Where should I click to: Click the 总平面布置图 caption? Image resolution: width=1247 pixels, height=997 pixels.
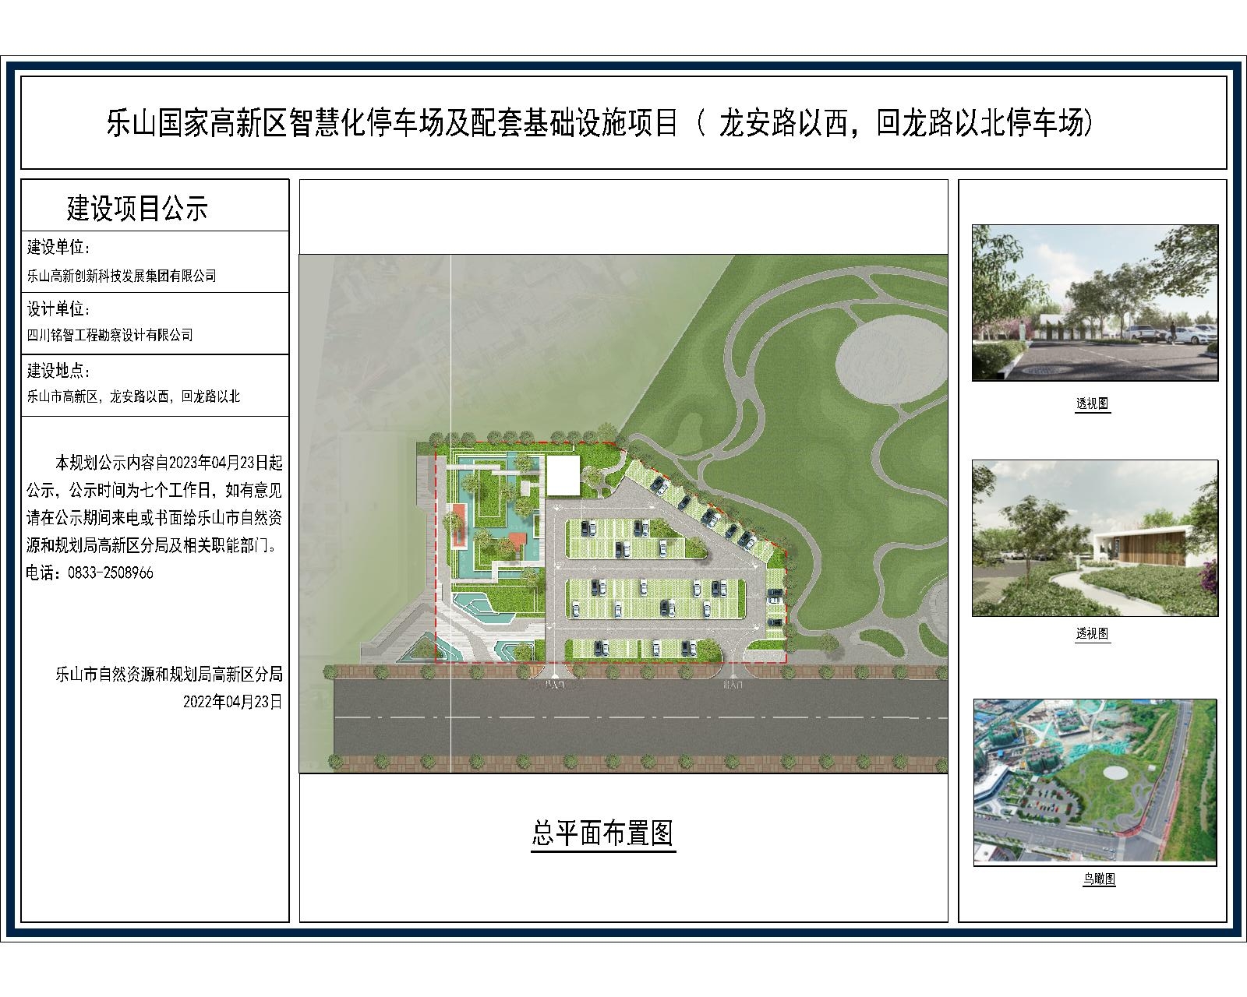[602, 834]
